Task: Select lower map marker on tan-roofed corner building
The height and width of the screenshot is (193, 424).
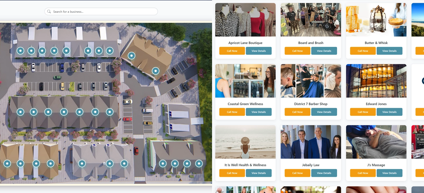Action: (x=156, y=71)
